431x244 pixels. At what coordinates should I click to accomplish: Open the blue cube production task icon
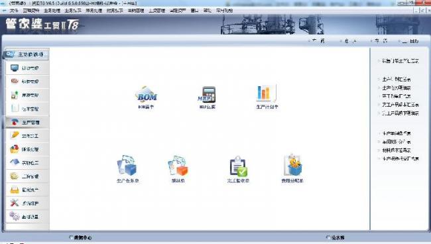127,168
